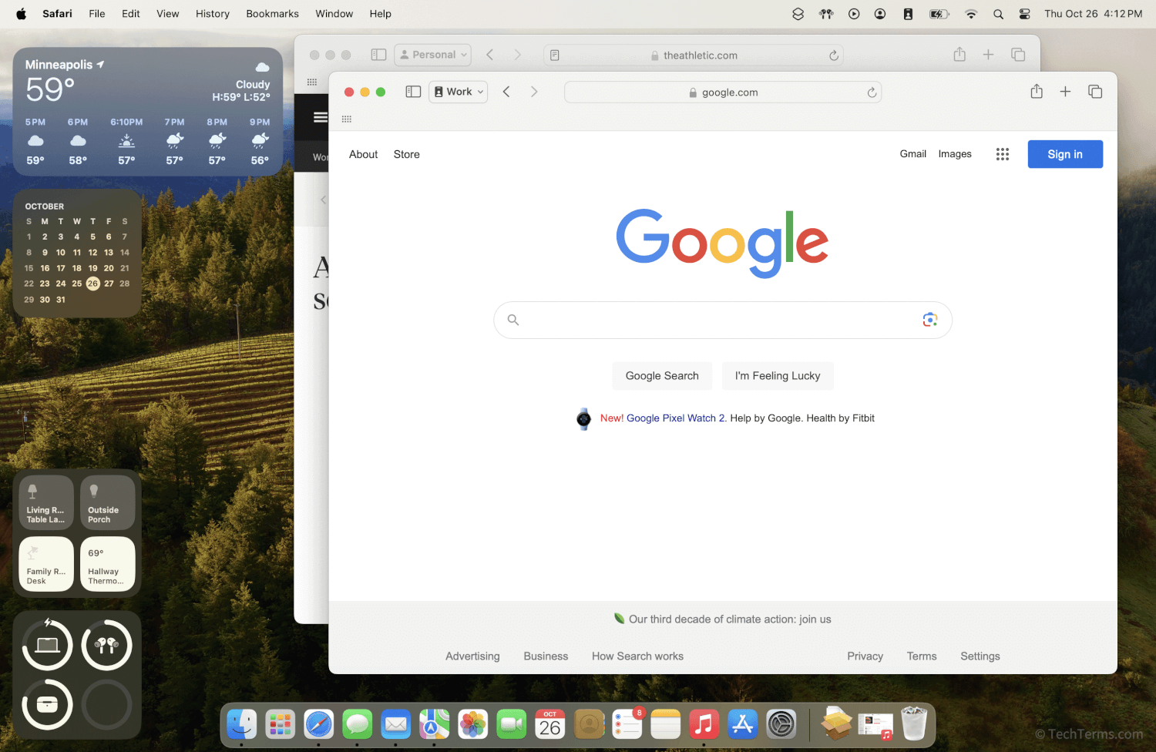Toggle the Outside Porch light

[107, 502]
